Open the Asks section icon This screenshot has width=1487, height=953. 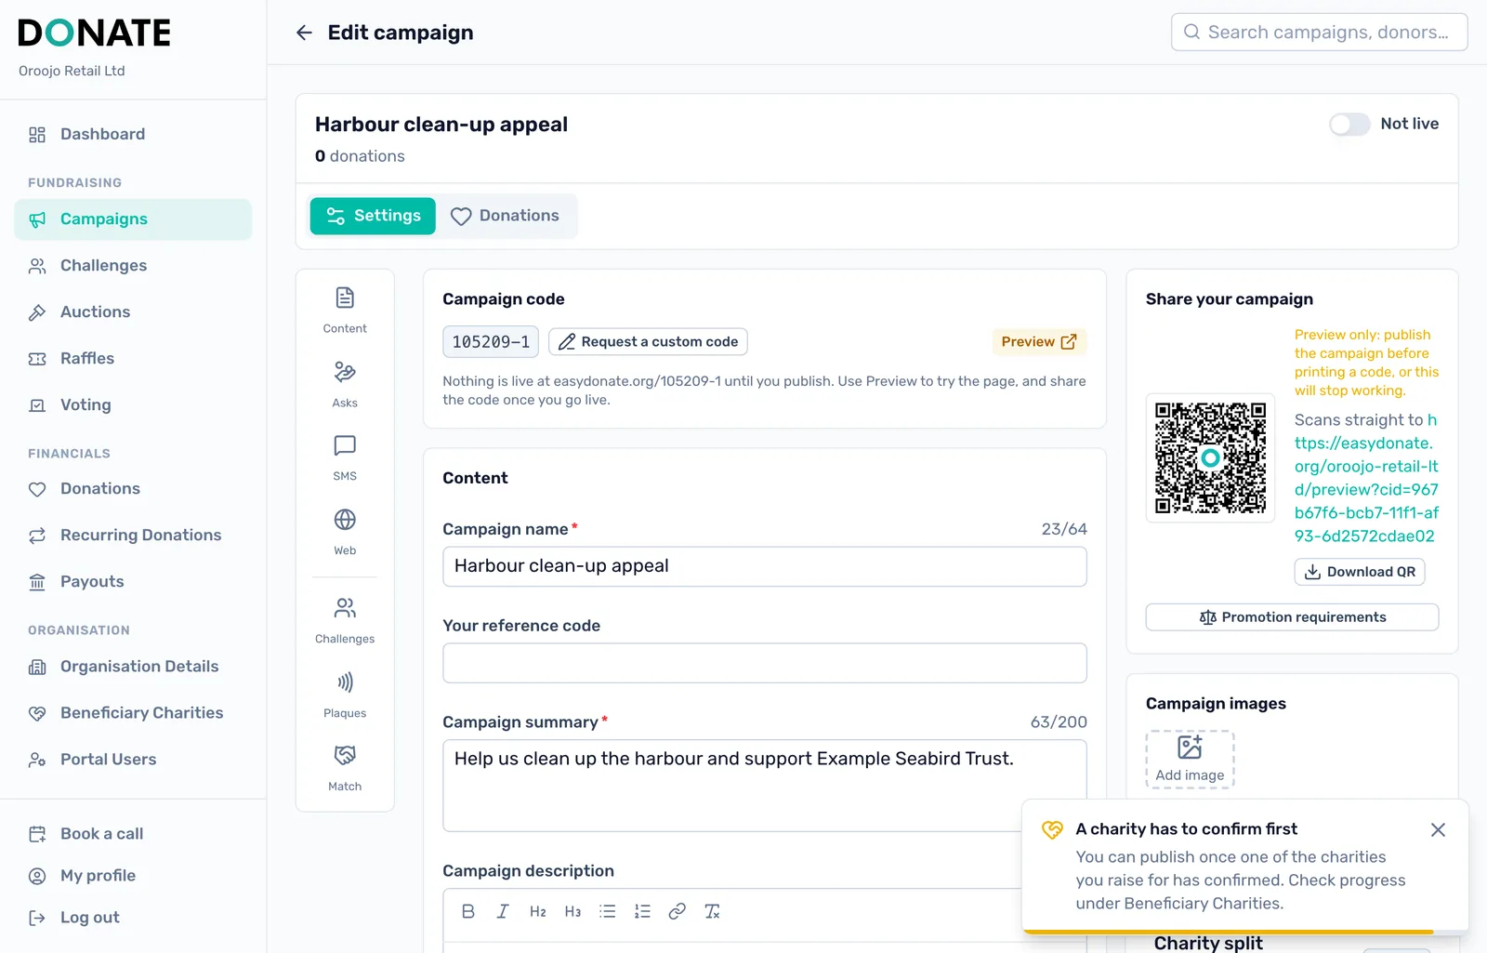(x=345, y=384)
